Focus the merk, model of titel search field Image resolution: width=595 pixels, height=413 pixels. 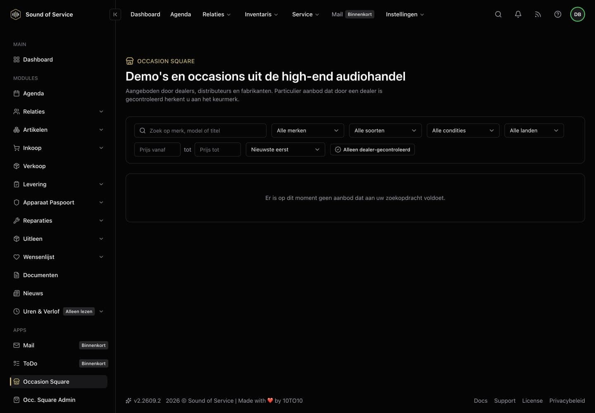(200, 131)
